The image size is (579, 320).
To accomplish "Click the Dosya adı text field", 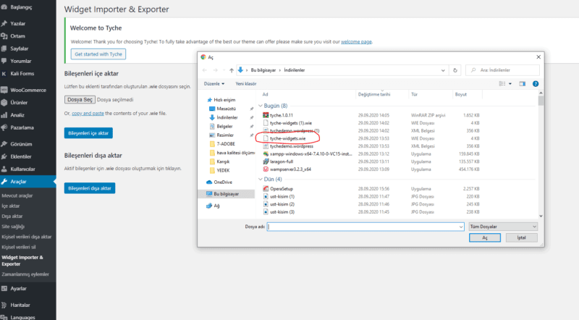I will [364, 226].
